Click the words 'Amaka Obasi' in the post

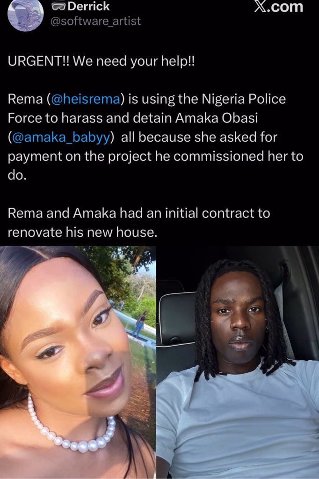tap(217, 118)
